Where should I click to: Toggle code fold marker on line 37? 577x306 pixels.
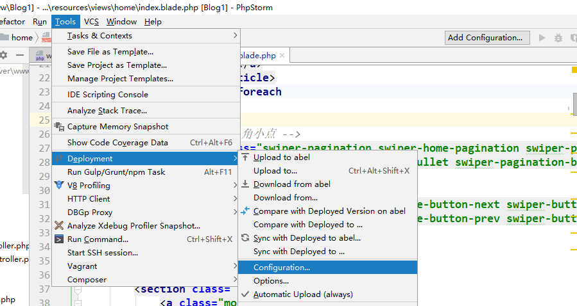pyautogui.click(x=78, y=290)
